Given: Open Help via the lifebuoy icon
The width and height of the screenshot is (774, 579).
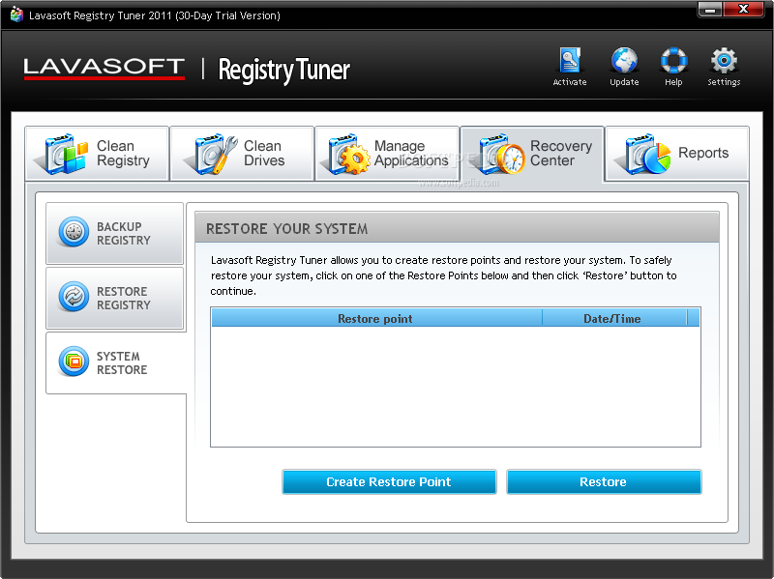Looking at the screenshot, I should [673, 61].
